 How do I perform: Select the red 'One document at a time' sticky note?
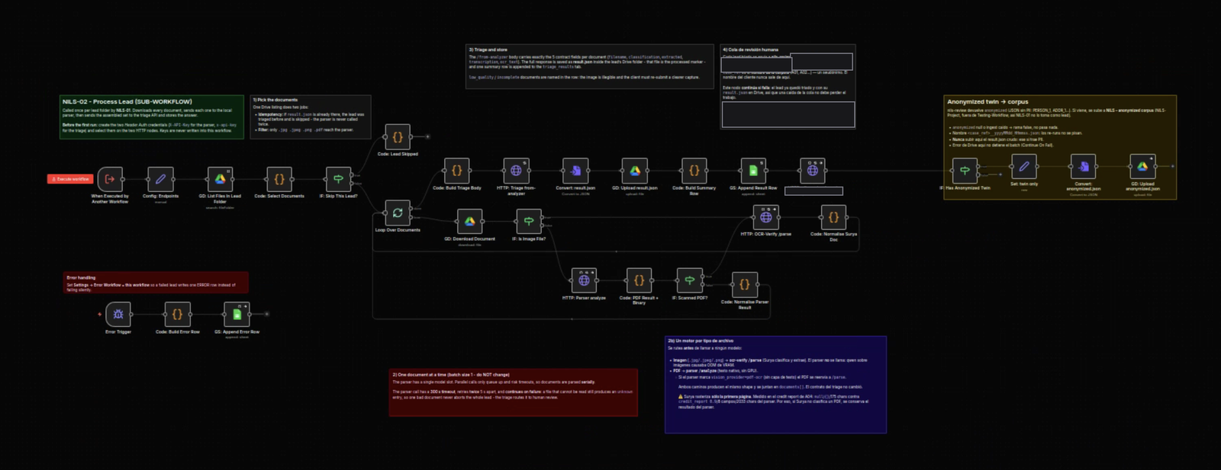coord(513,392)
